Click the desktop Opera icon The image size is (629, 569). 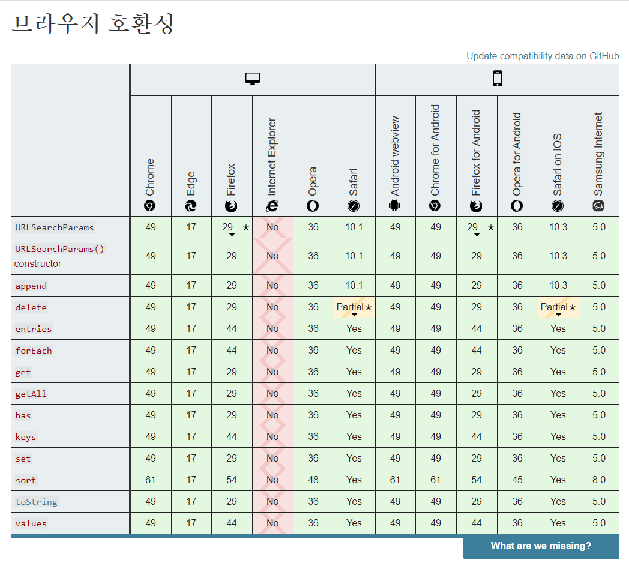[x=313, y=206]
